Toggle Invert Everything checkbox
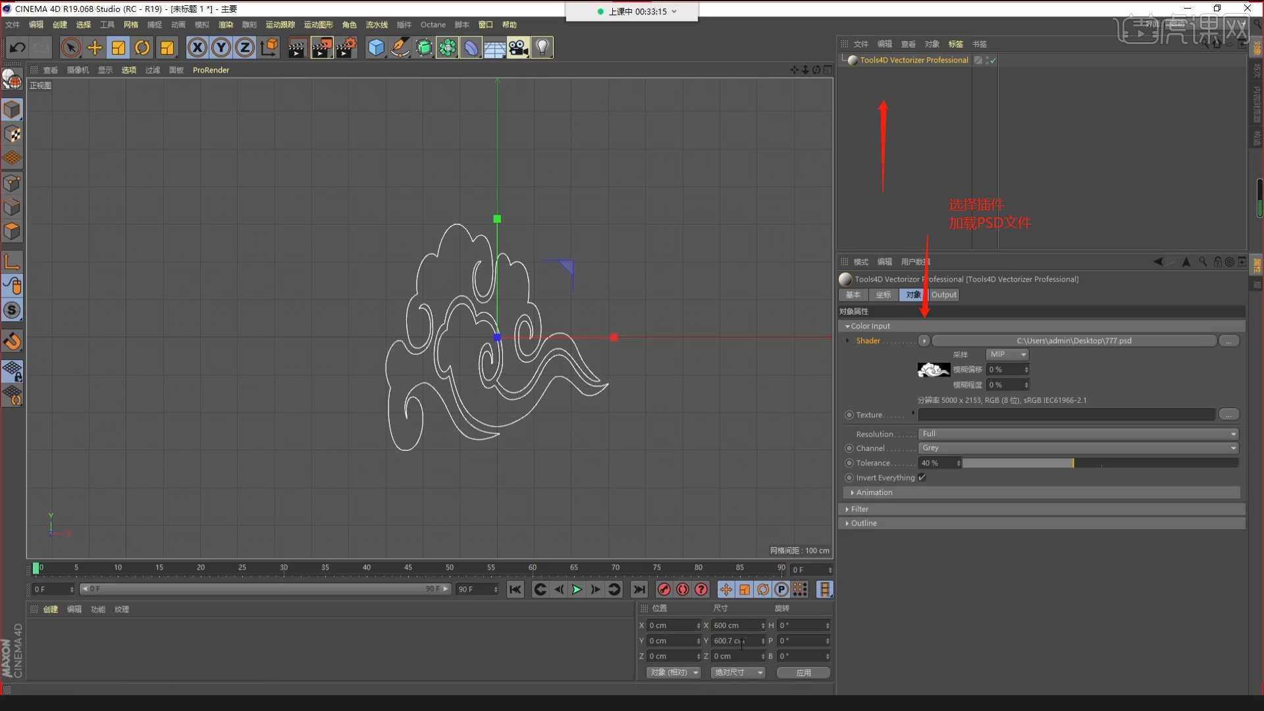This screenshot has width=1264, height=711. click(x=922, y=477)
